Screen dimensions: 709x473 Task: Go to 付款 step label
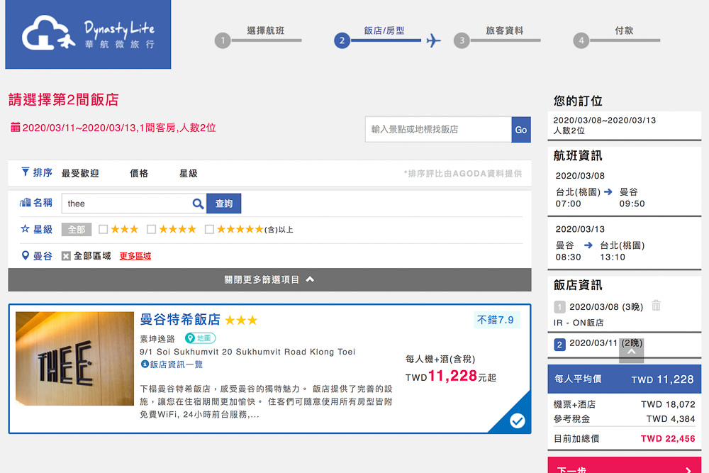pos(624,30)
